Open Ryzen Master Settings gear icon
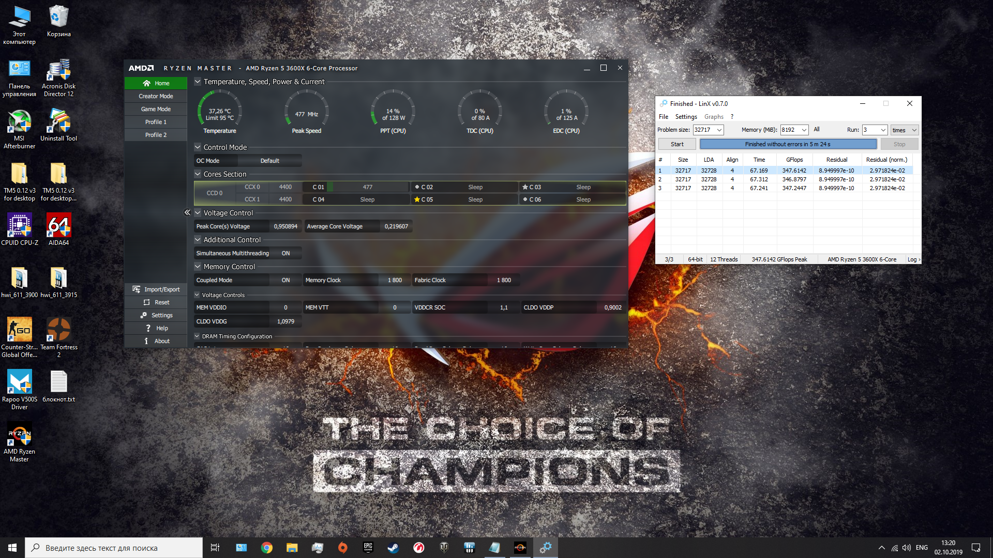 pos(144,315)
